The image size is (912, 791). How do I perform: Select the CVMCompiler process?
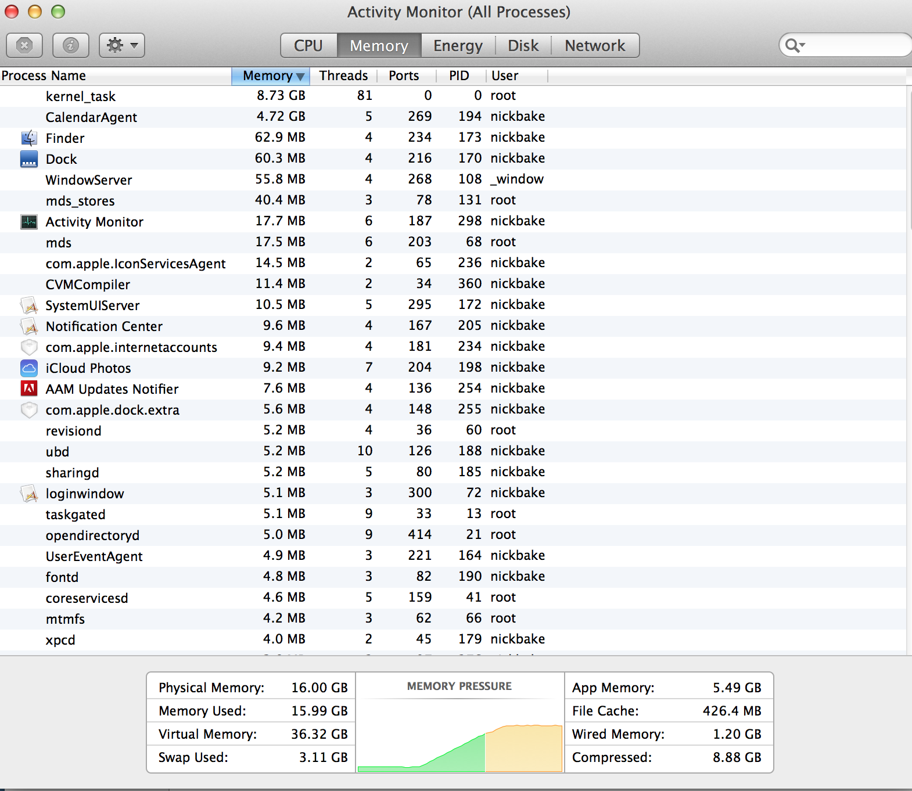point(453,284)
